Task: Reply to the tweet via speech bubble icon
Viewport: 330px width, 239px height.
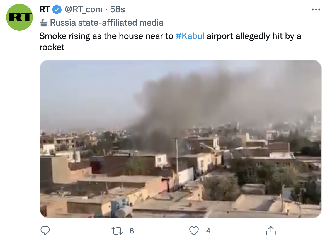Action: click(x=45, y=231)
